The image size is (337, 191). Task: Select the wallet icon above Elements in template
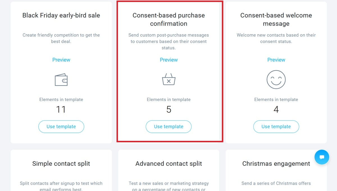61,79
